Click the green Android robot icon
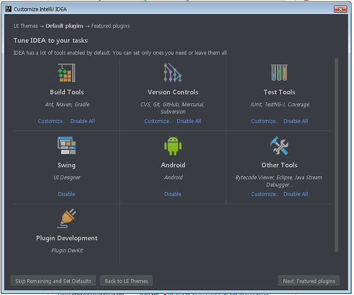This screenshot has width=354, height=295. click(x=173, y=146)
